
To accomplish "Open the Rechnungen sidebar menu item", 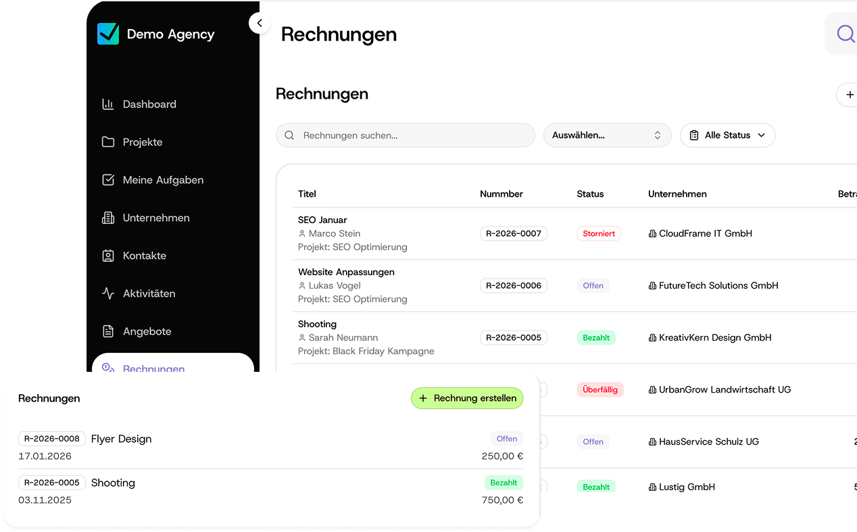I will tap(153, 368).
